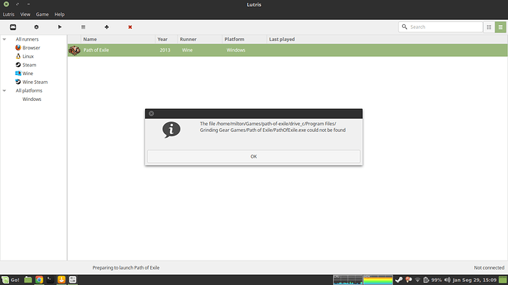Image resolution: width=508 pixels, height=285 pixels.
Task: Filter by the Wine runner
Action: 27,74
